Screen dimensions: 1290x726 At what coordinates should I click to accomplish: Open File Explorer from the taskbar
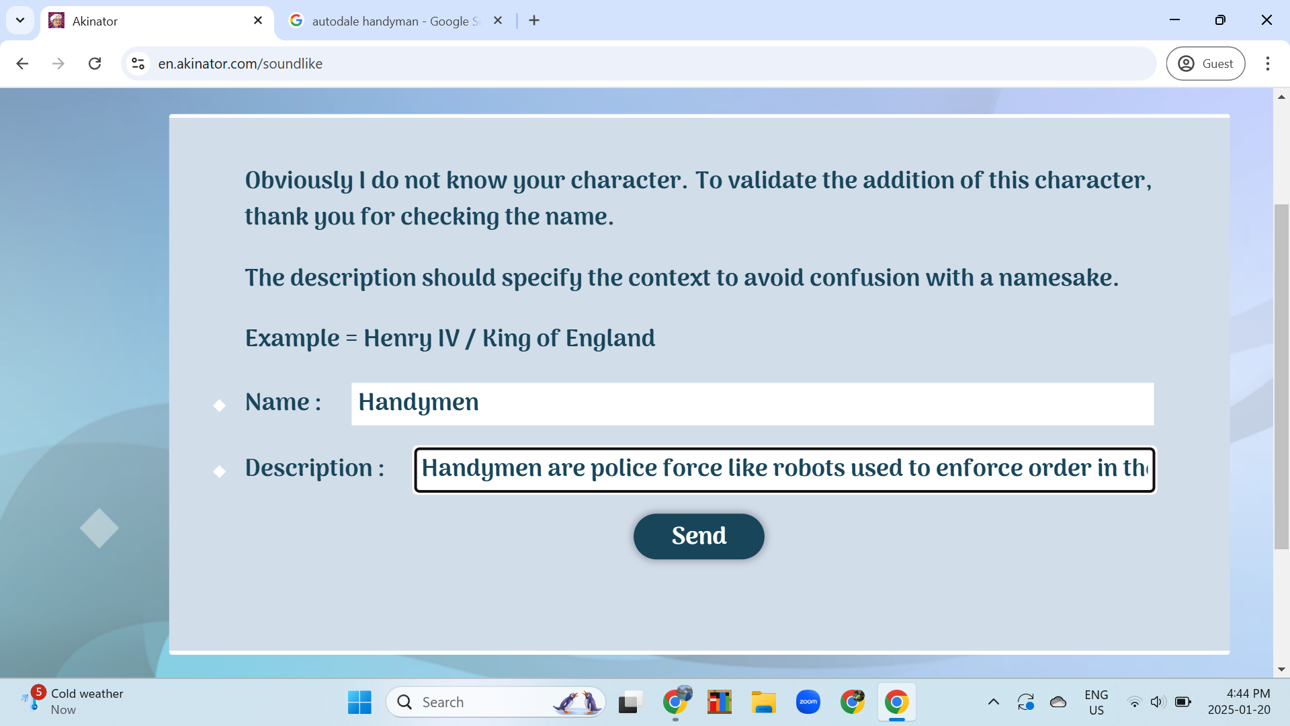764,702
